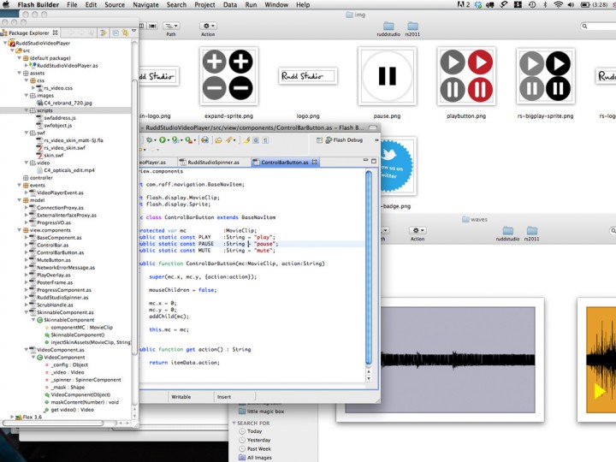Open the Project menu
This screenshot has height=462, width=616.
204,5
